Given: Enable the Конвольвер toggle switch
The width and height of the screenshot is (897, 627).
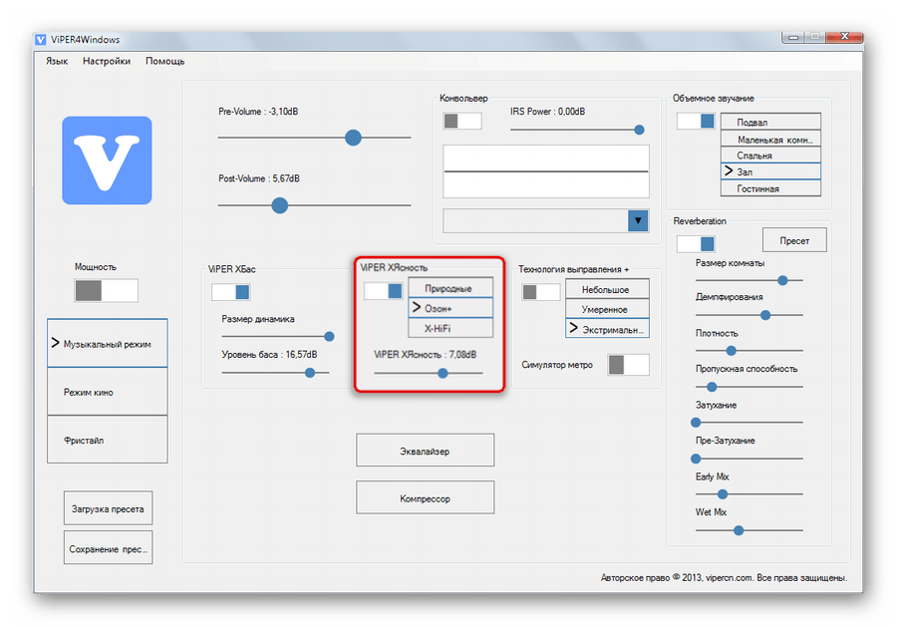Looking at the screenshot, I should pyautogui.click(x=462, y=121).
